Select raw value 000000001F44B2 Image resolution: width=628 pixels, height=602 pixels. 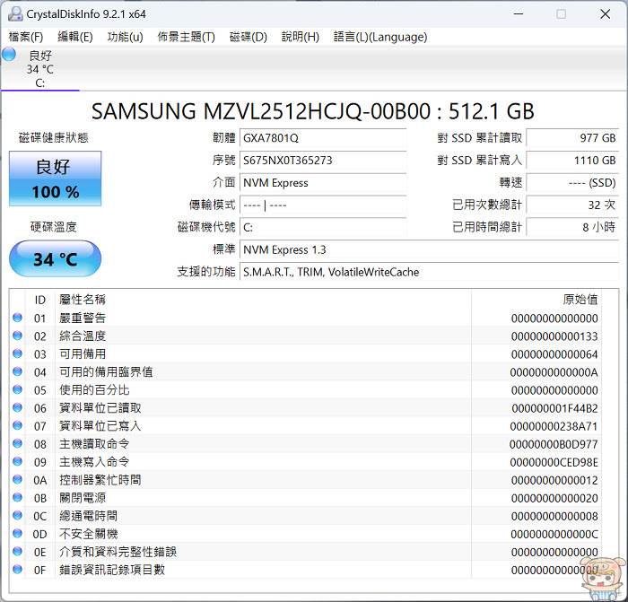click(x=554, y=408)
